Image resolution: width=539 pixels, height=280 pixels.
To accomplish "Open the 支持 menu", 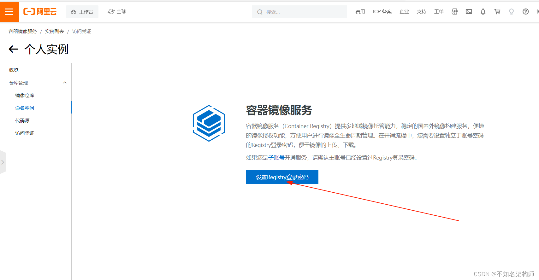I will click(x=422, y=12).
